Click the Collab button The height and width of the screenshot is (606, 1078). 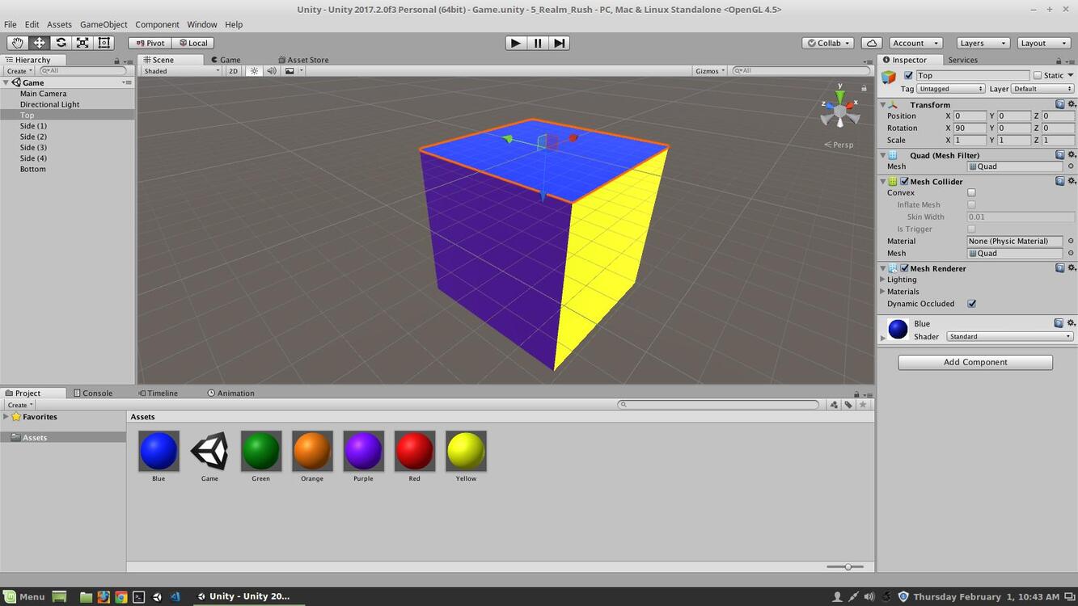828,43
